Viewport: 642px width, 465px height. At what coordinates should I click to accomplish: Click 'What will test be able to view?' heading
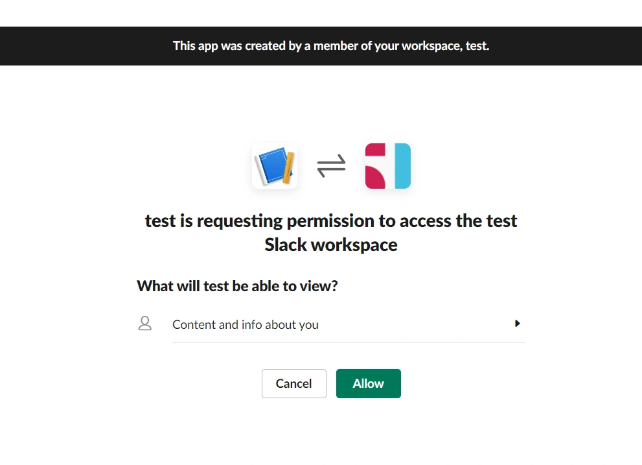click(236, 285)
